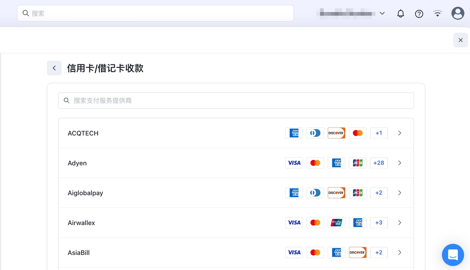Click the Mastercard icon in Adyen row

tap(315, 163)
